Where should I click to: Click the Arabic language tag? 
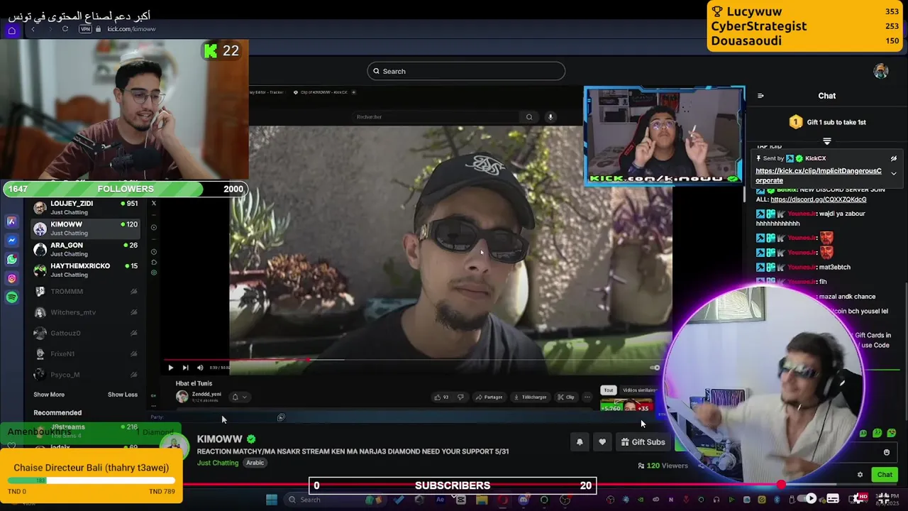(255, 463)
